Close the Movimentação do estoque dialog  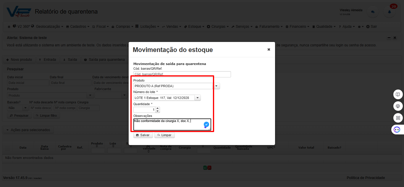(x=269, y=50)
